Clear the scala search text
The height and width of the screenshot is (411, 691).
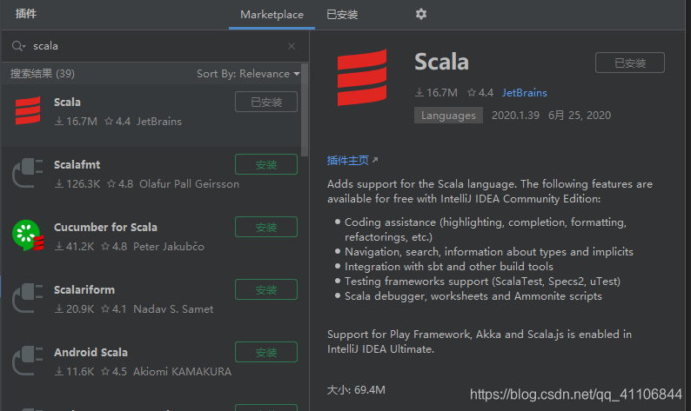click(292, 46)
